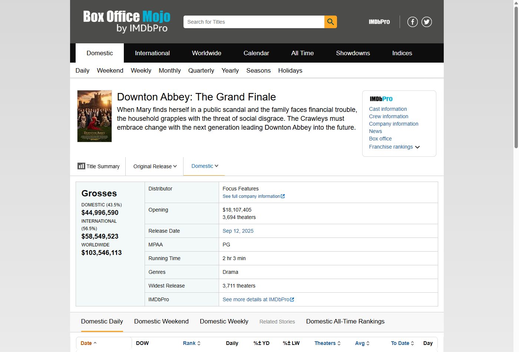Switch to Domestic Weekly tab
The image size is (519, 352).
[224, 322]
